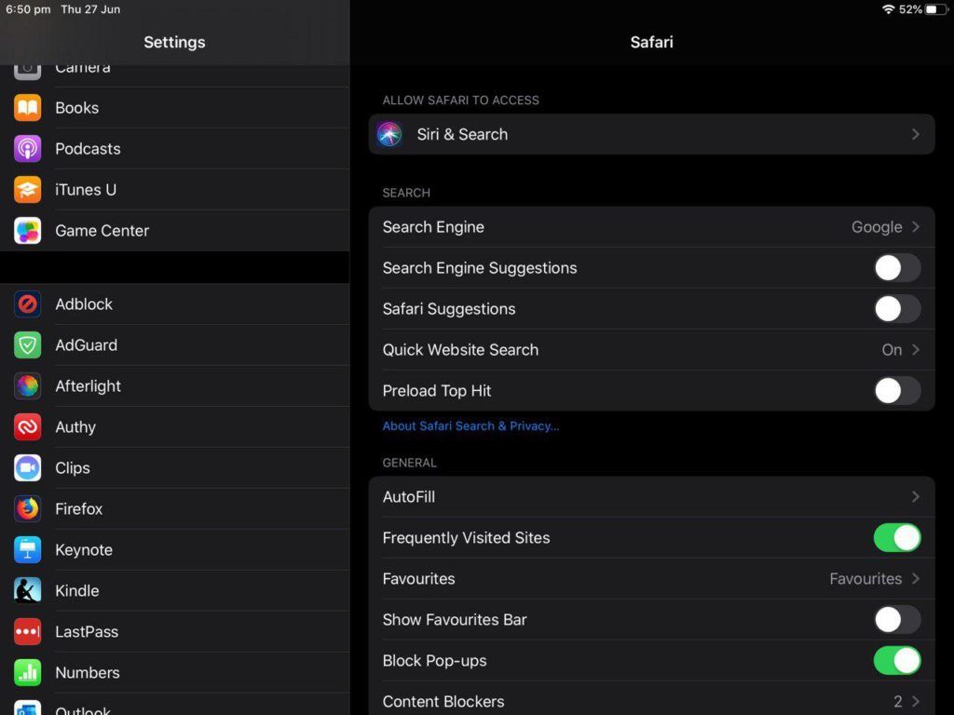954x715 pixels.
Task: Select the iTunes U icon
Action: 28,190
